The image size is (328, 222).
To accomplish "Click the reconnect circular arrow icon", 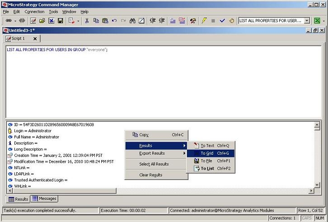I will point(231,20).
